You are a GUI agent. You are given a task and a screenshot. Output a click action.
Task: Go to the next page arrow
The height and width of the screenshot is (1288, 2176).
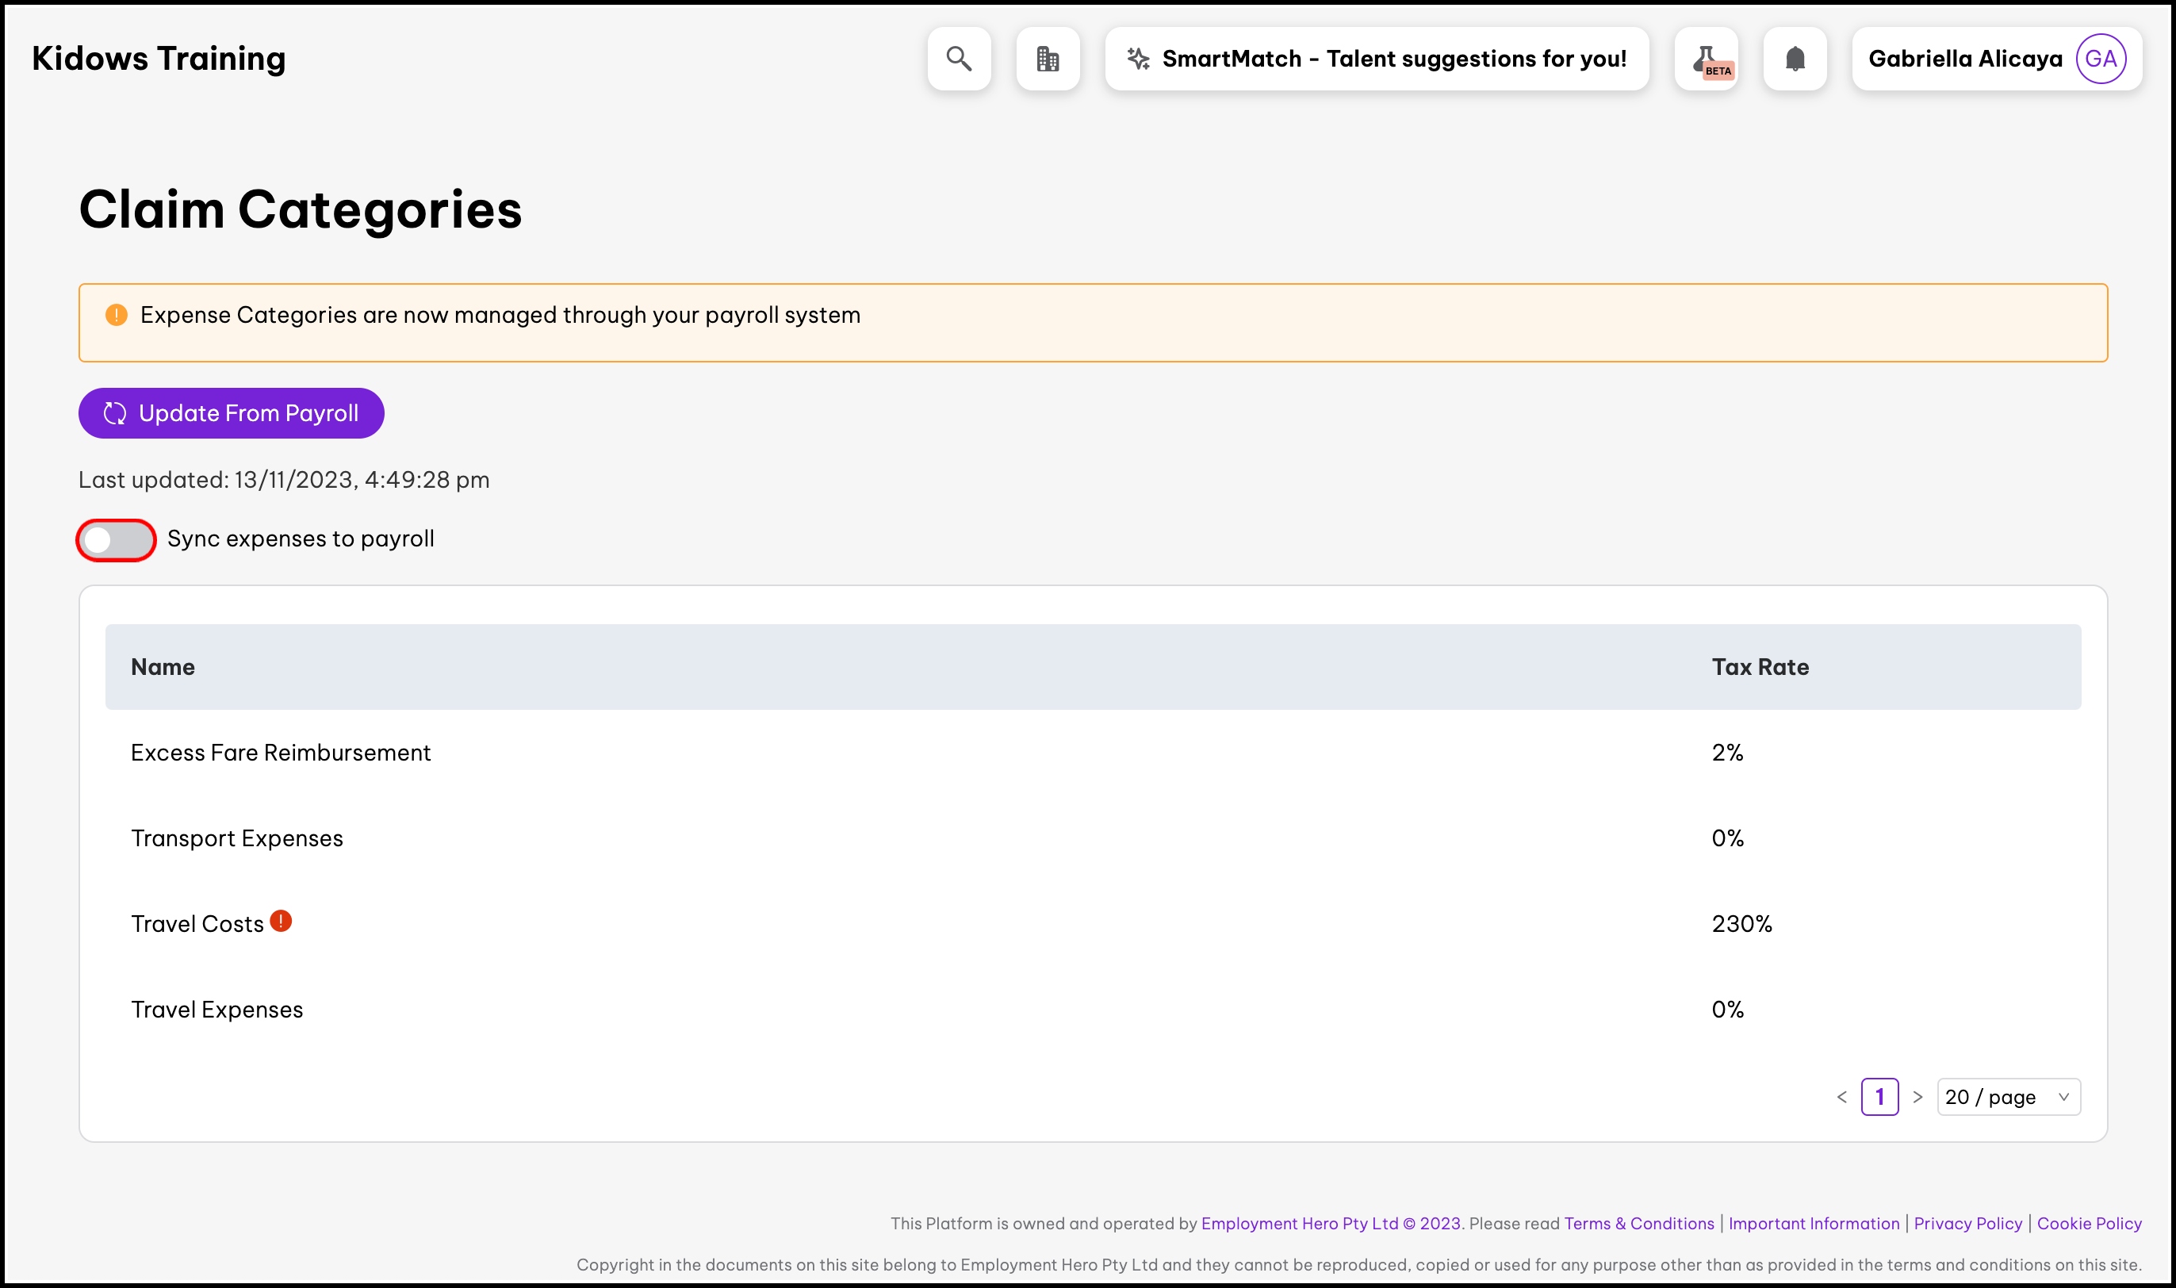click(1917, 1097)
